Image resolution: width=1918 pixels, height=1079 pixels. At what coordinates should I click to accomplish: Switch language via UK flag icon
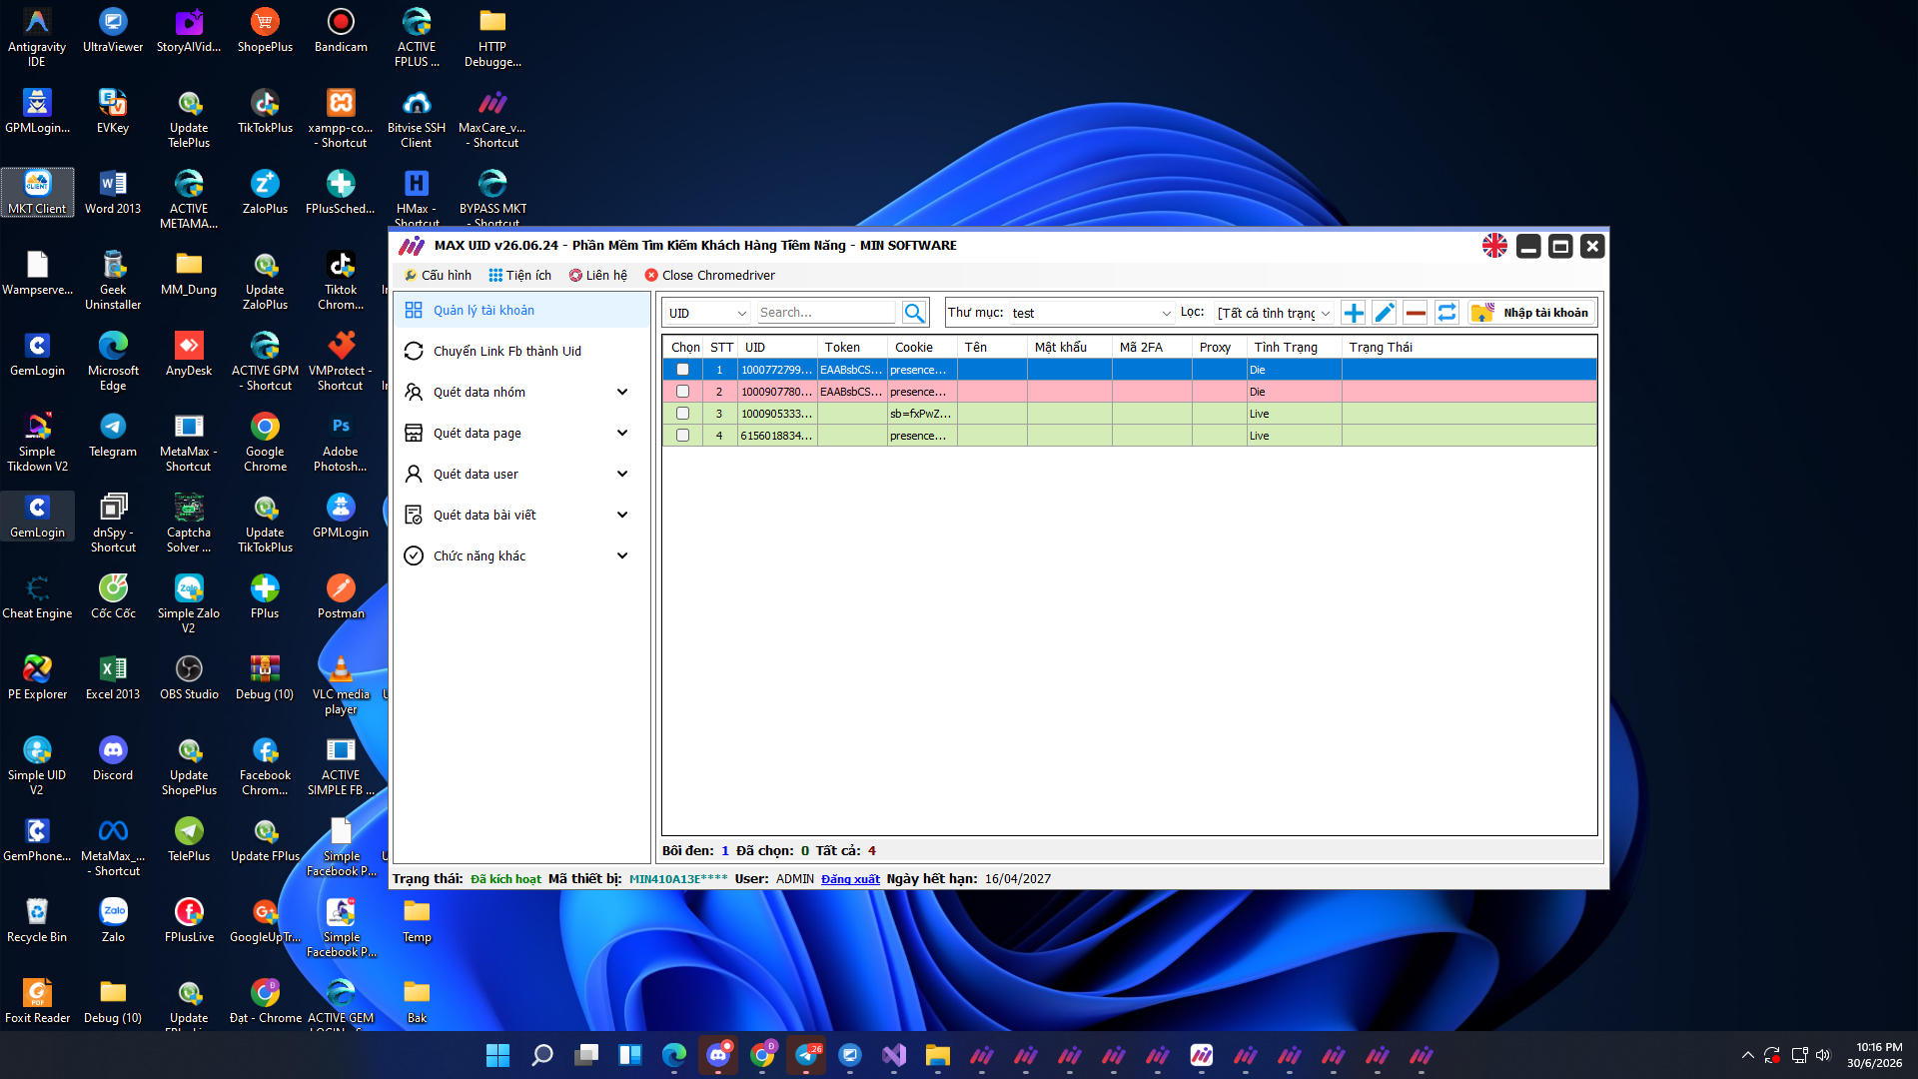pos(1494,246)
